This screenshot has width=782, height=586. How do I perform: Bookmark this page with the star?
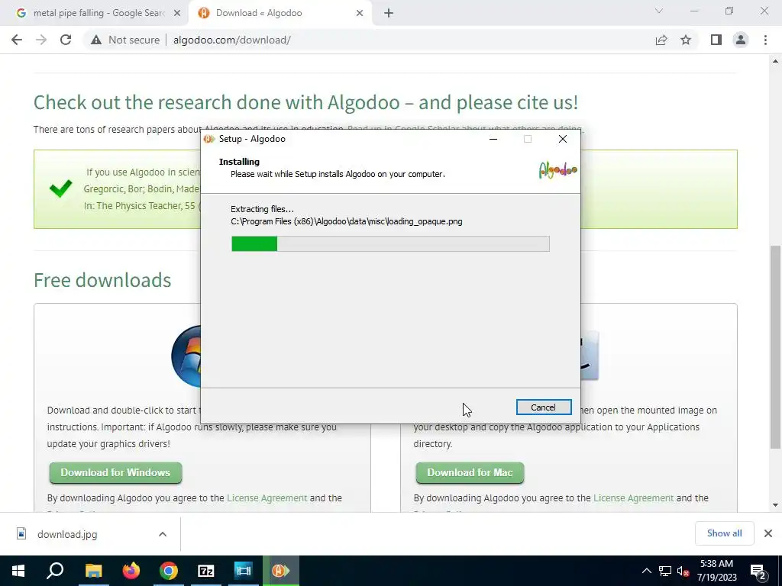(x=686, y=40)
